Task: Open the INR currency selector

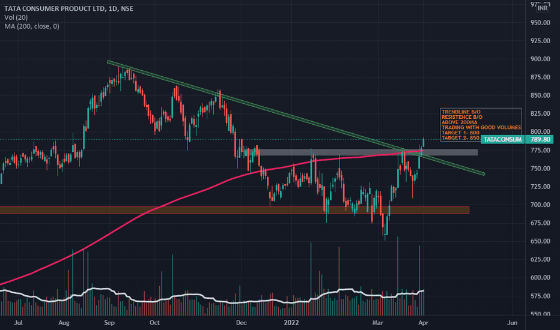Action: [543, 8]
